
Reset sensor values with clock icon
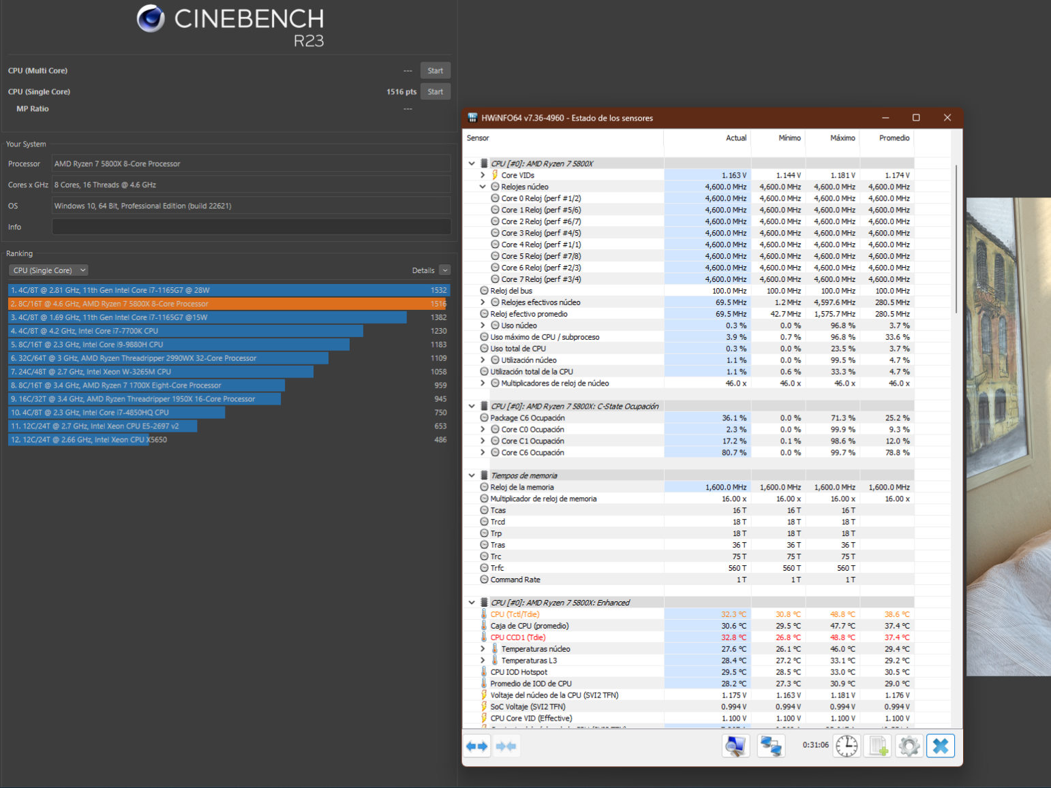coord(847,746)
